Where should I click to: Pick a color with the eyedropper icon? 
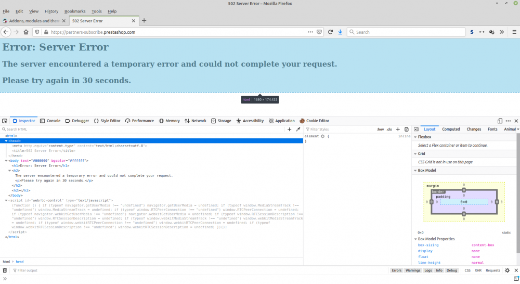(x=298, y=130)
